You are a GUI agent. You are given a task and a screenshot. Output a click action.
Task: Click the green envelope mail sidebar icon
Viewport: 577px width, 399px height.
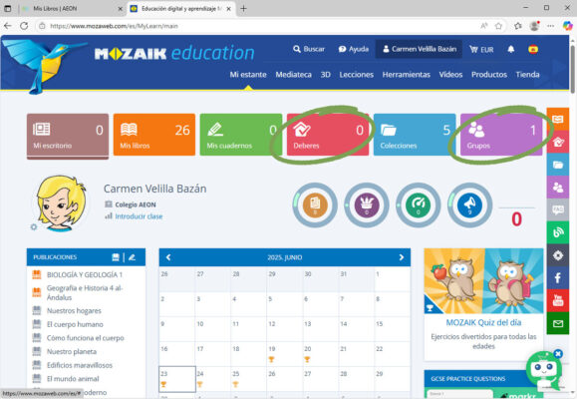(x=557, y=323)
